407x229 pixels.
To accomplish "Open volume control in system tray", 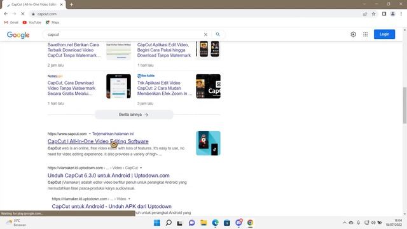I will coord(373,223).
